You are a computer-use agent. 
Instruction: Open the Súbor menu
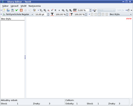tap(5, 6)
